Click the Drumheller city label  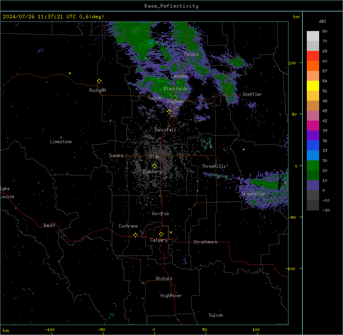tap(254, 194)
